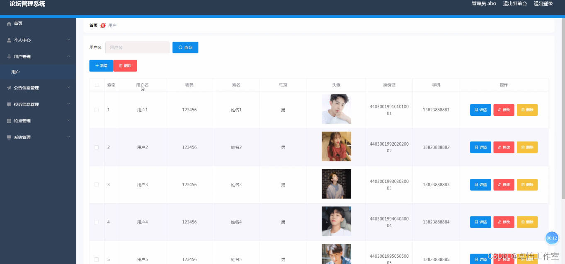Open 公告信息管理 in the sidebar
The width and height of the screenshot is (565, 264).
click(38, 88)
